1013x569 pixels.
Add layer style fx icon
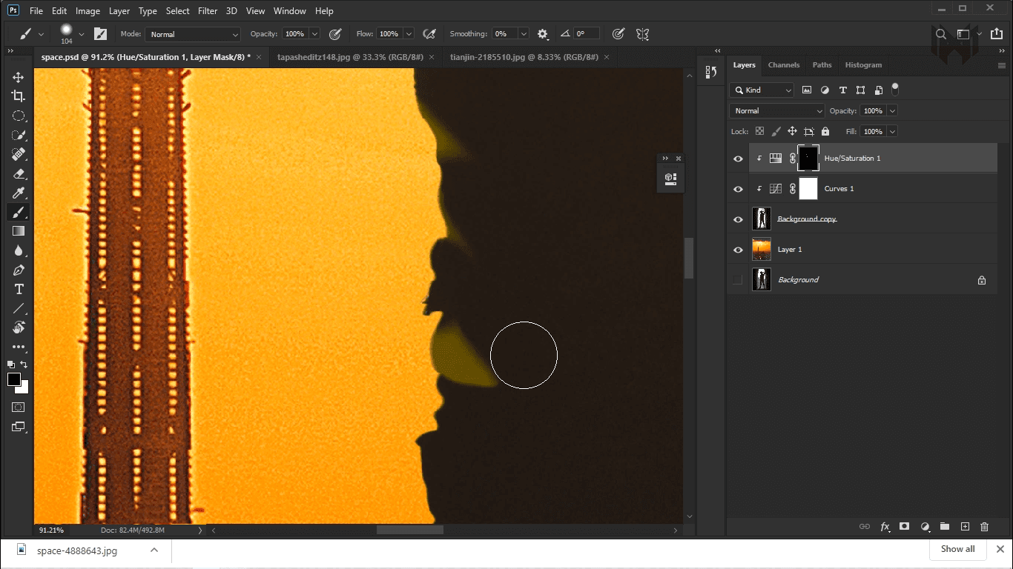(x=885, y=527)
